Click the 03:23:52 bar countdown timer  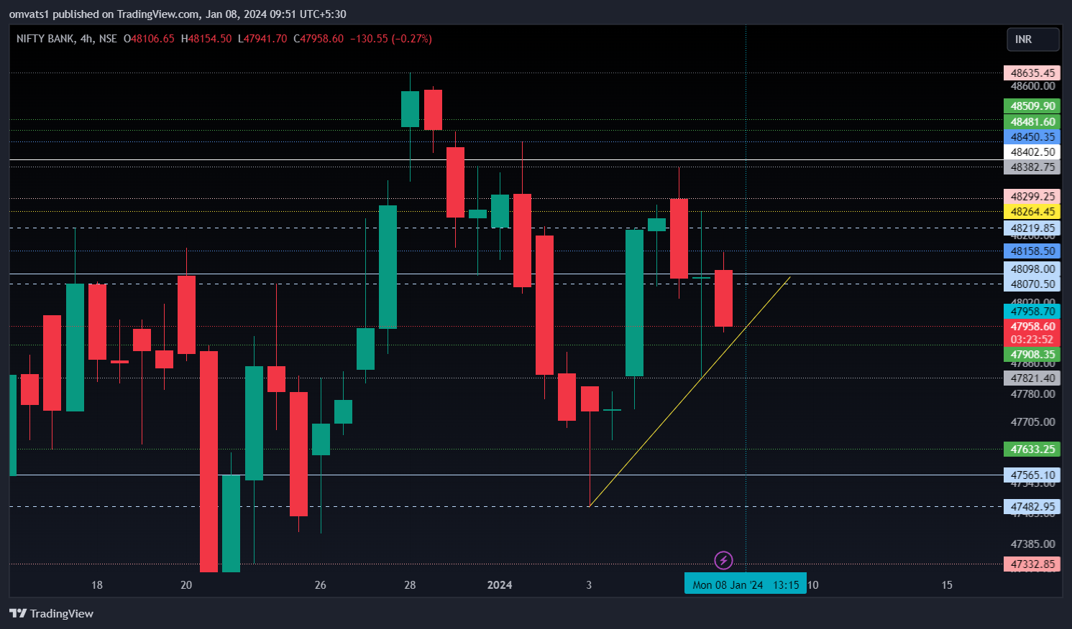1032,340
